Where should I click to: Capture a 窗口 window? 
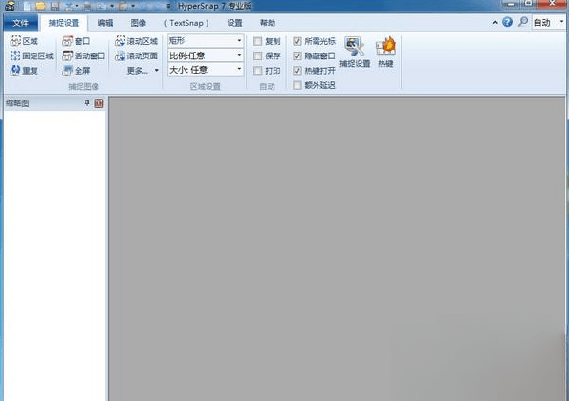(x=76, y=41)
